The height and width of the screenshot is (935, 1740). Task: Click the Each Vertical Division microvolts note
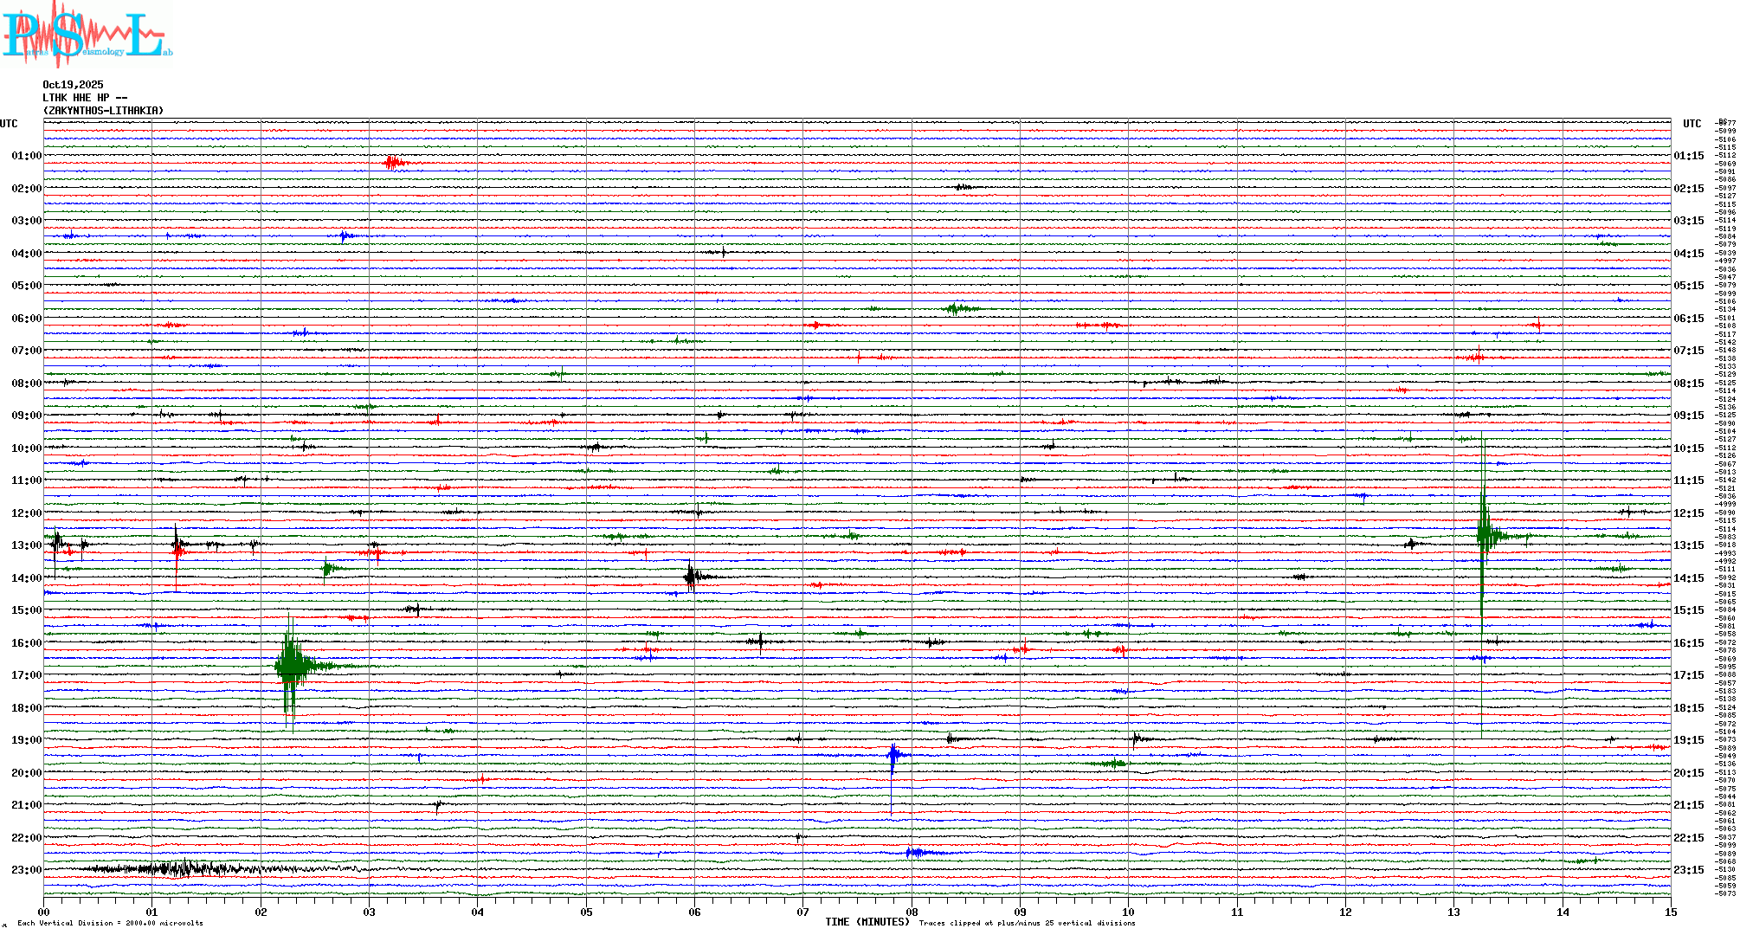pyautogui.click(x=110, y=923)
